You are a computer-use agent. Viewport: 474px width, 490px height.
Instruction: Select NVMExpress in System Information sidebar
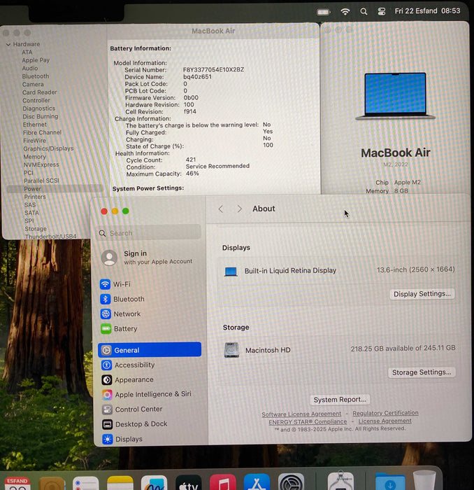point(41,164)
